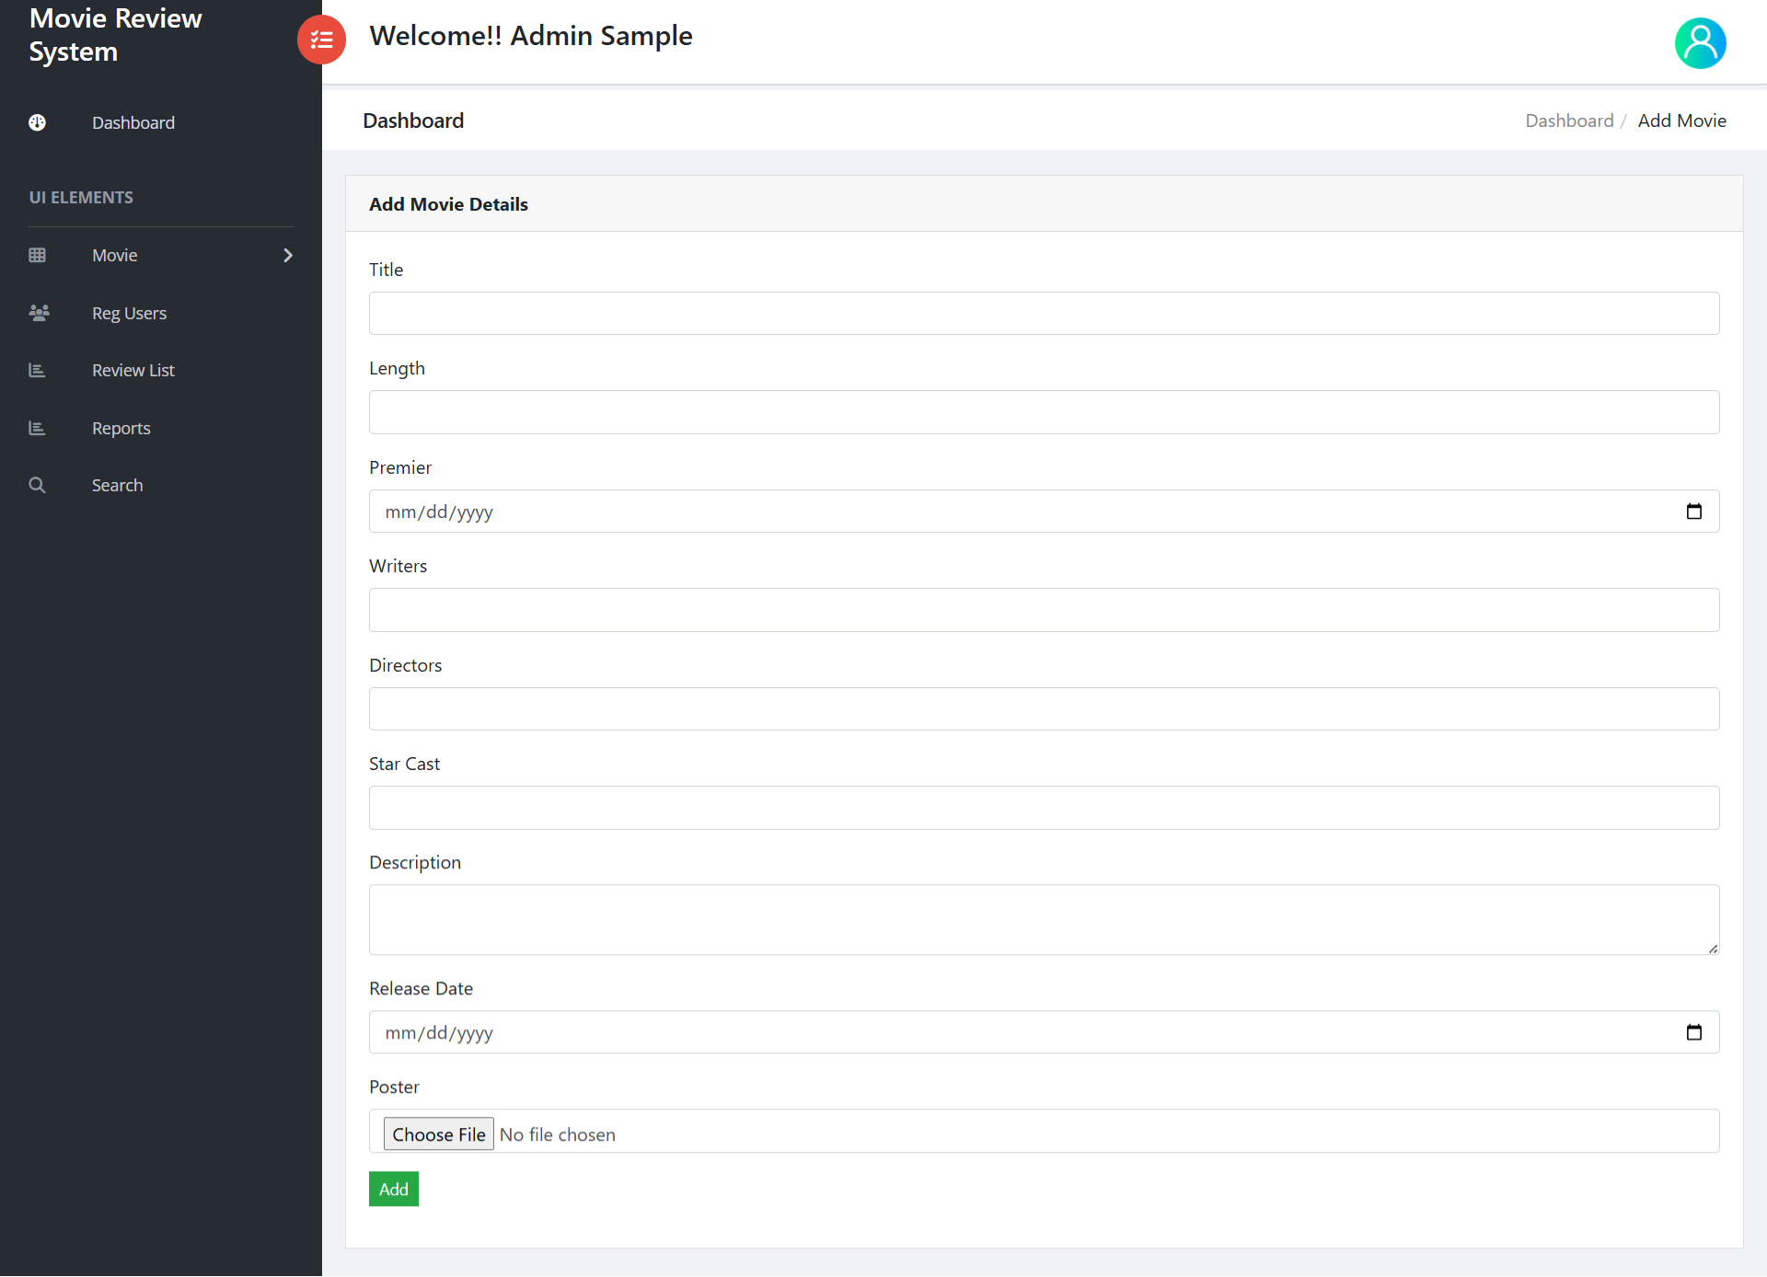Click the Review List chart icon
This screenshot has width=1767, height=1277.
click(x=37, y=370)
